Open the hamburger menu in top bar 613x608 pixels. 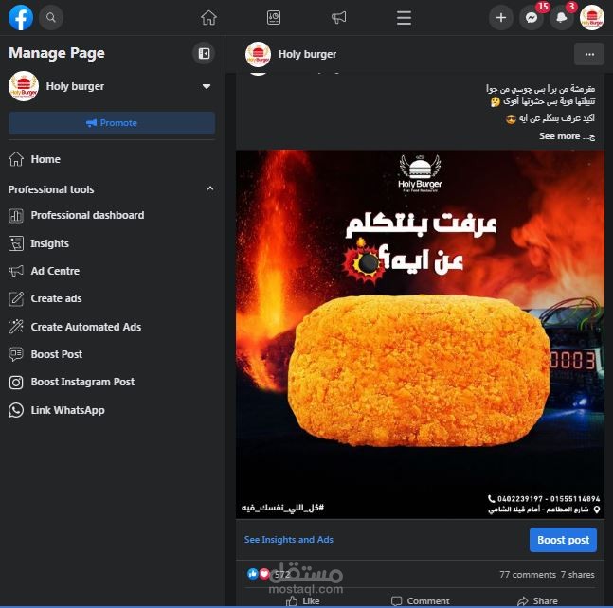(x=404, y=18)
